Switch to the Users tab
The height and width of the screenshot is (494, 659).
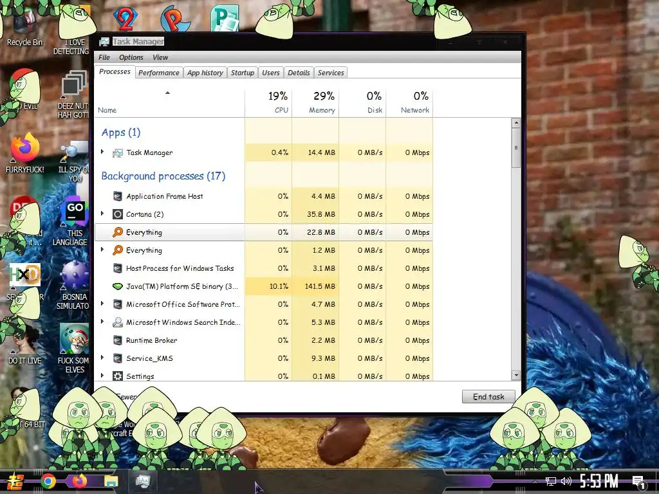[x=271, y=73]
